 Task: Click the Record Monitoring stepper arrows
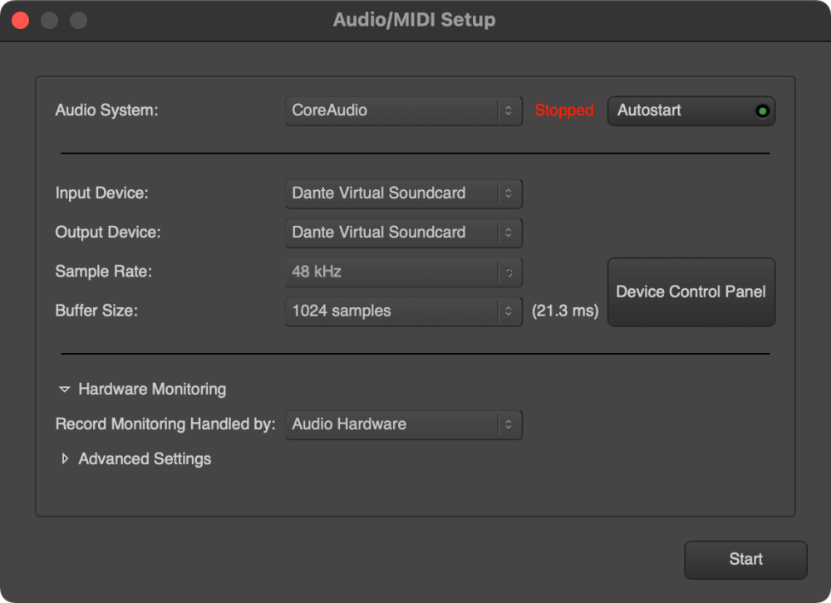[510, 424]
